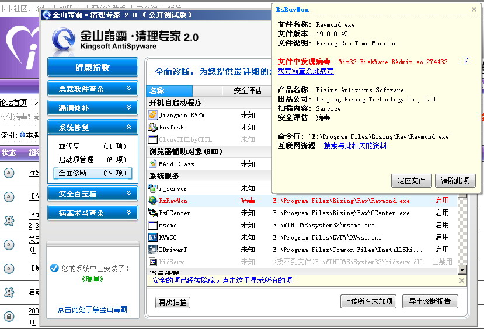The width and height of the screenshot is (484, 330).
Task: Expand the 漏洞修补 section
Action: pyautogui.click(x=93, y=108)
